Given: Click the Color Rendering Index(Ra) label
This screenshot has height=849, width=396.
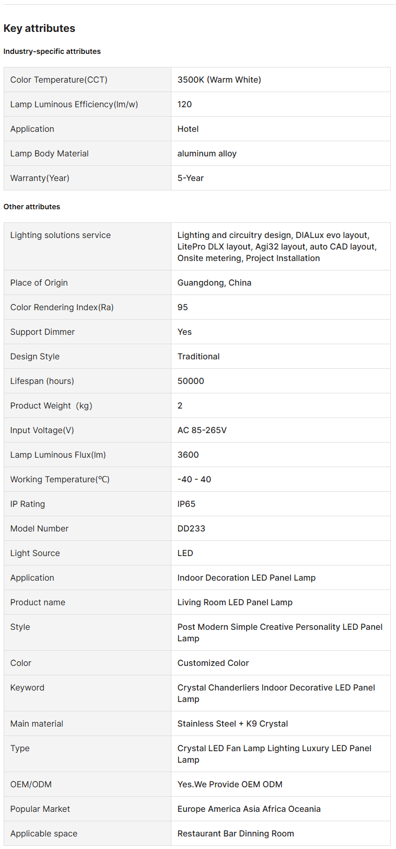Looking at the screenshot, I should 62,307.
